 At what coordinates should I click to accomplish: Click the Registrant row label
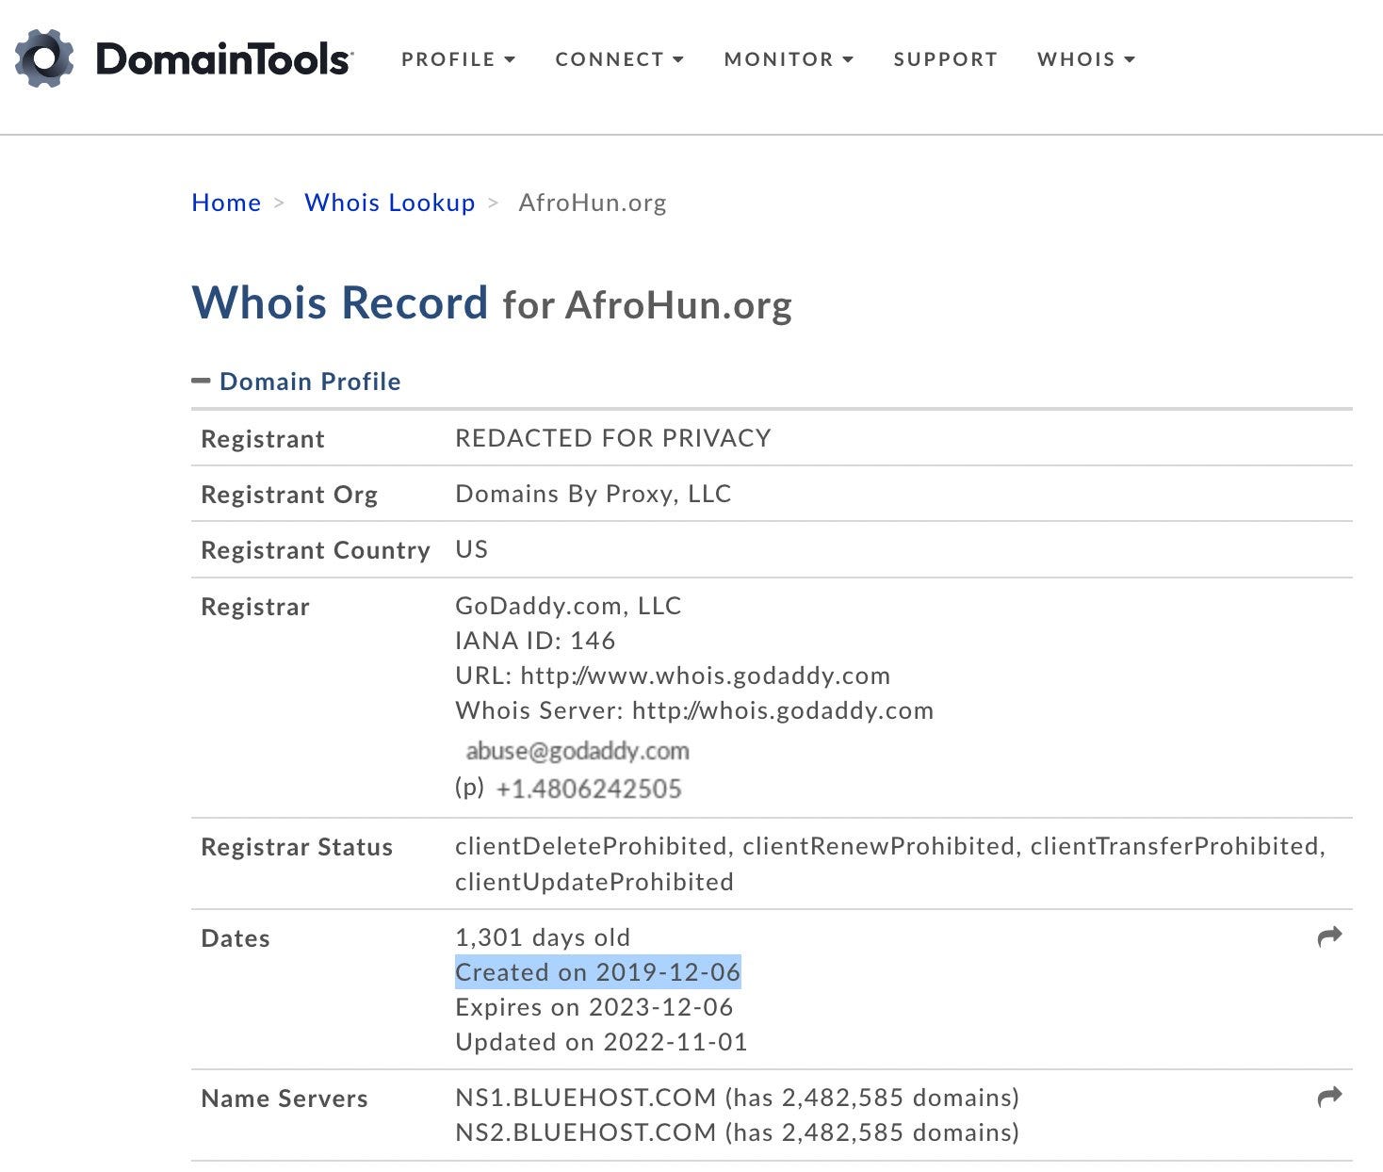[263, 439]
